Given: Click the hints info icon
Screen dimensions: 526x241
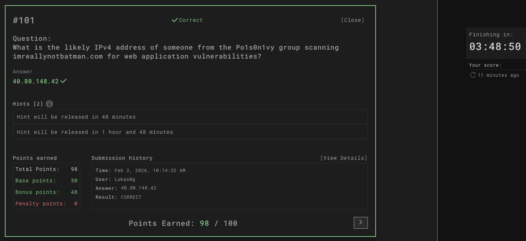Looking at the screenshot, I should (x=49, y=104).
